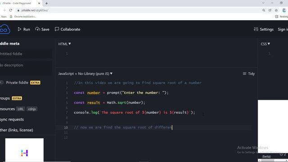
Task: Click the site lock icon
Action: (18, 10)
